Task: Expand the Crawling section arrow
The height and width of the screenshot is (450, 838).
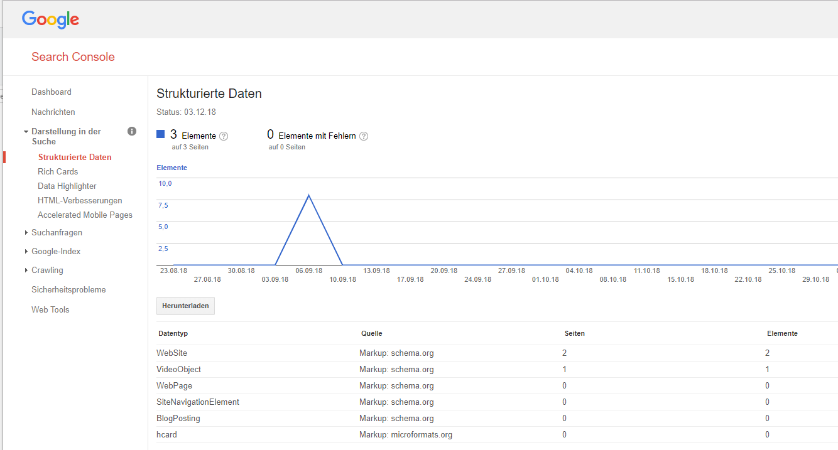Action: coord(26,271)
